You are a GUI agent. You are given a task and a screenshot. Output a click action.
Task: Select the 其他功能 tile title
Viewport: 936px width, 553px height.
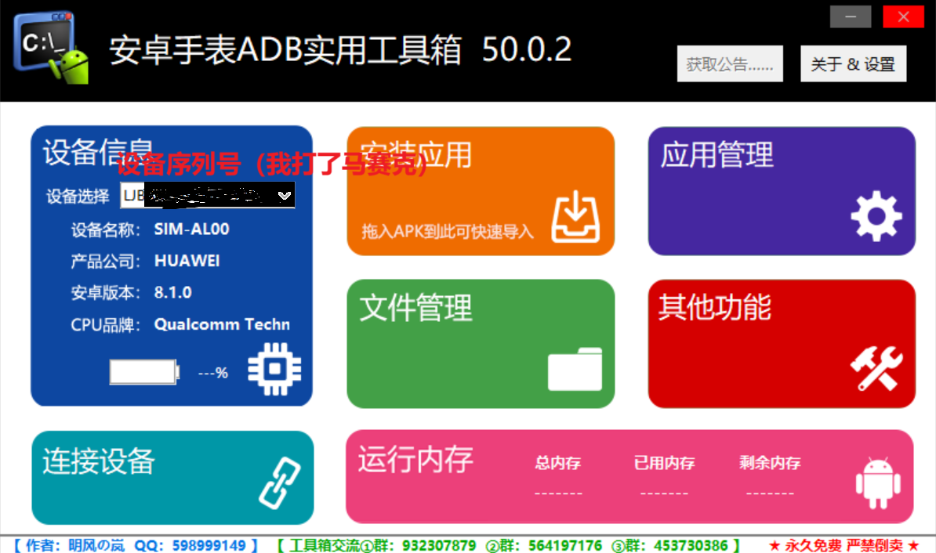click(x=715, y=308)
